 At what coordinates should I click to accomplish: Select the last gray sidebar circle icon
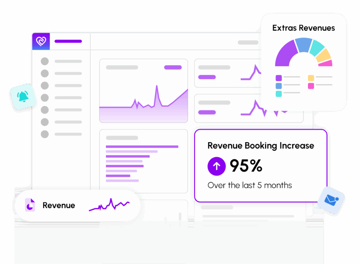click(x=45, y=134)
